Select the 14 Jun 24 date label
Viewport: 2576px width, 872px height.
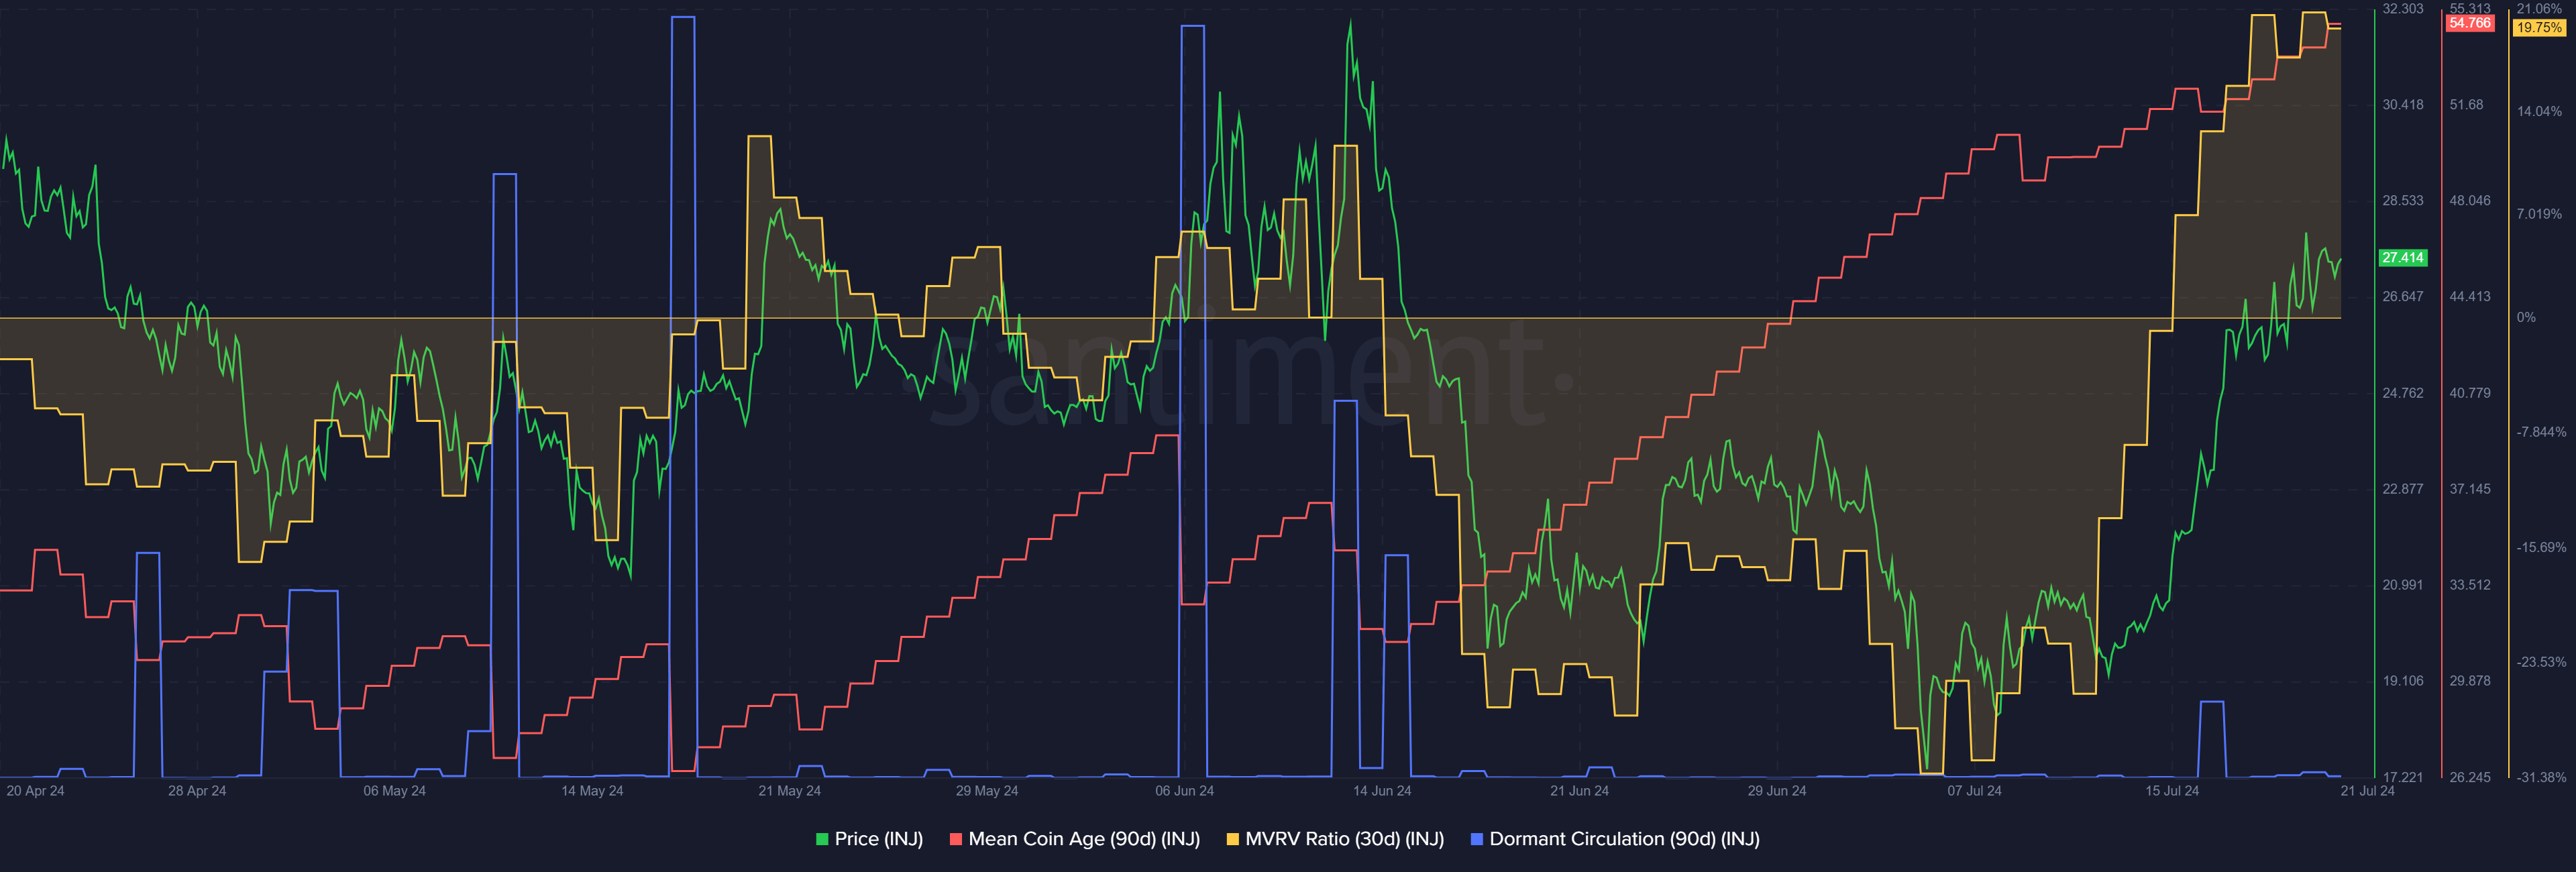pyautogui.click(x=1382, y=791)
